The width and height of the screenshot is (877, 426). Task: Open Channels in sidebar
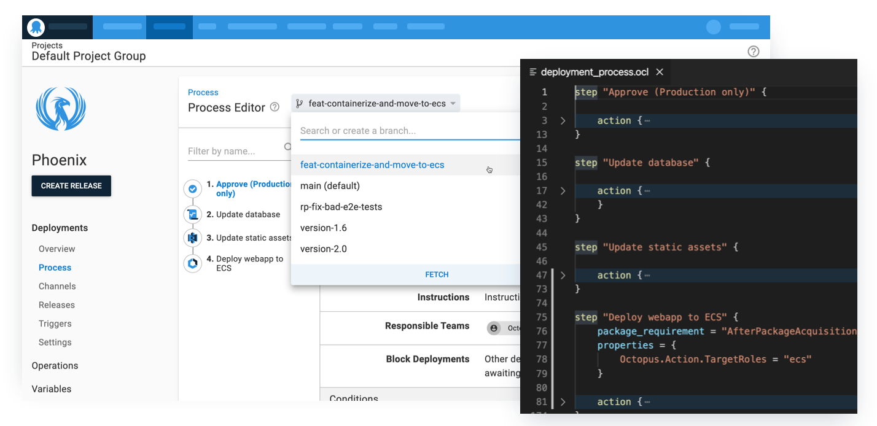click(57, 286)
